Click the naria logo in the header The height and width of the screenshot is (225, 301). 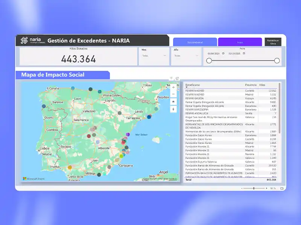tap(33, 40)
